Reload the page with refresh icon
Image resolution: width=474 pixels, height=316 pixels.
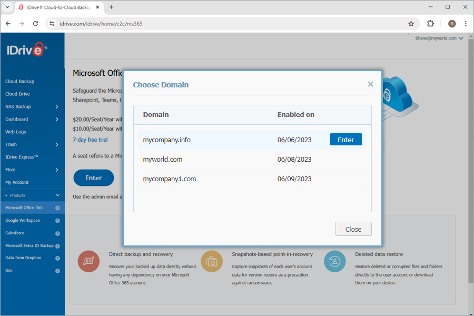pyautogui.click(x=35, y=24)
